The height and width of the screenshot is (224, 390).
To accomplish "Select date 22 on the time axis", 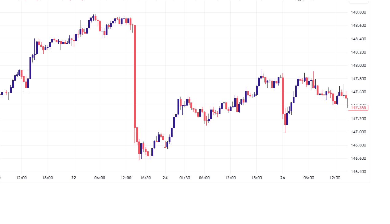I will [x=74, y=178].
